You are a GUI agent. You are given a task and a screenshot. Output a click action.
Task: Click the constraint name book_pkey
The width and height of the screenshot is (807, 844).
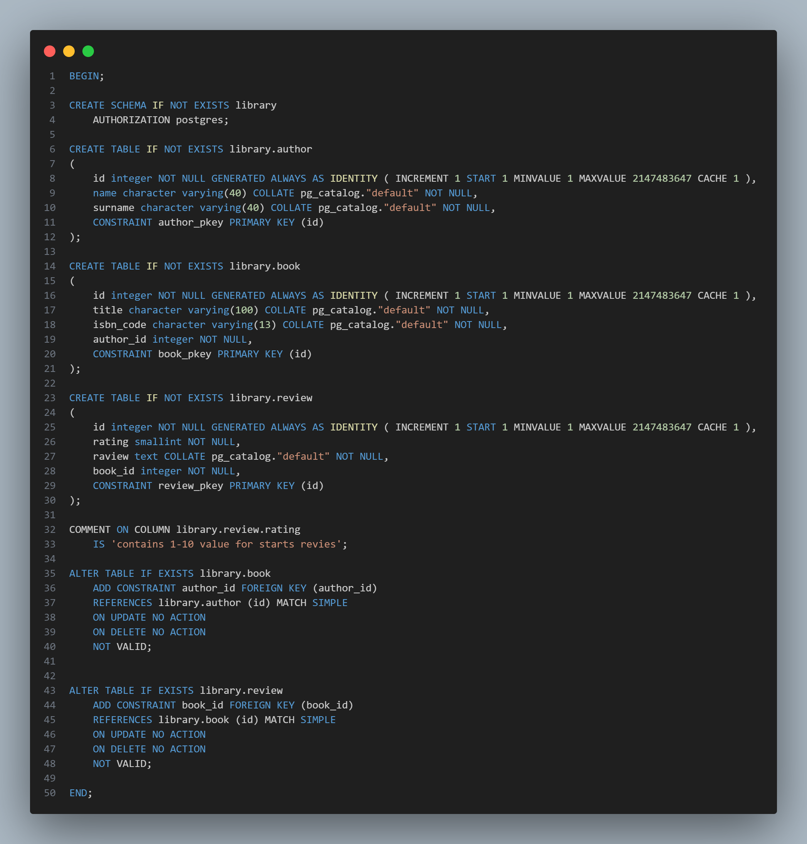point(184,354)
